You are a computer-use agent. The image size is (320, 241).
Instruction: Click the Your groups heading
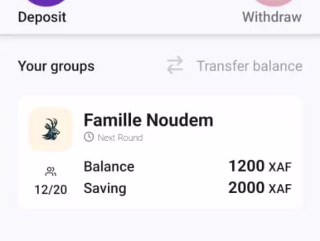point(56,66)
